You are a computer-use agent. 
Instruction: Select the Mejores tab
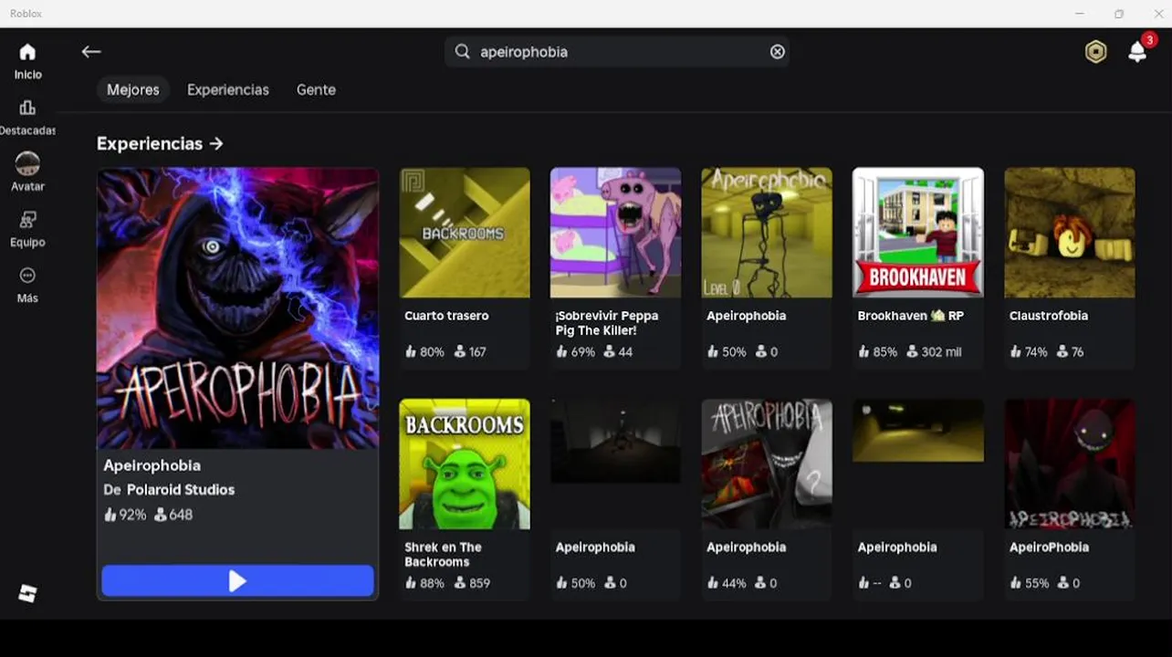(x=133, y=89)
